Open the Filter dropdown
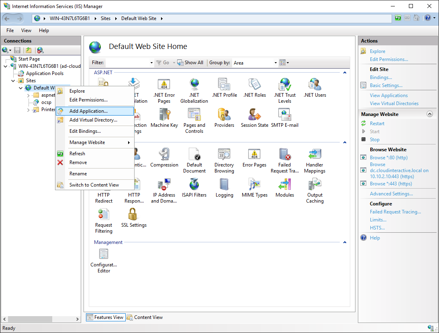The width and height of the screenshot is (439, 333). click(151, 63)
